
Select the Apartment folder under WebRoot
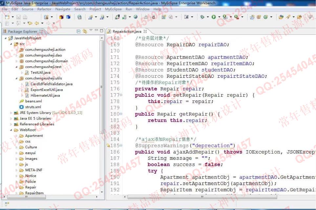point(34,136)
